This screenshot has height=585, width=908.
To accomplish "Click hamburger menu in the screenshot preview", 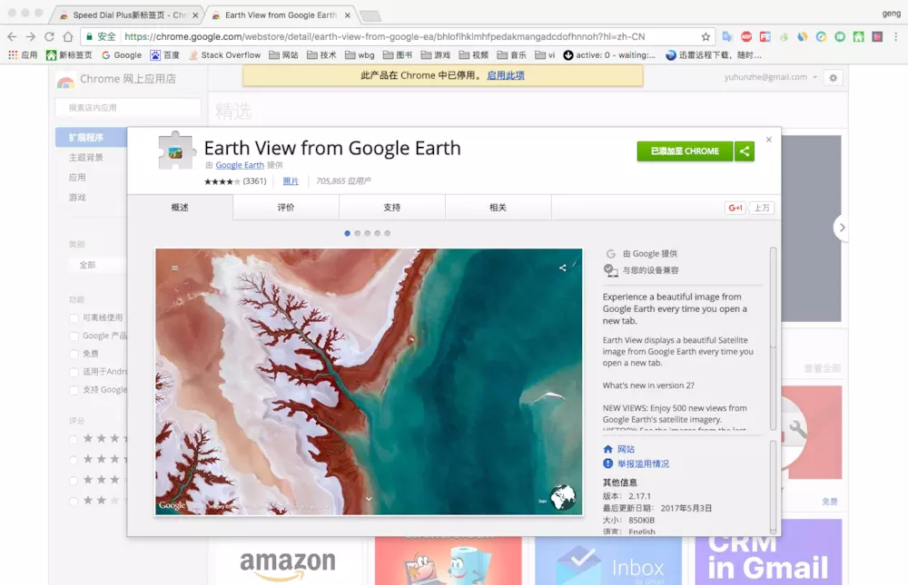I will click(x=175, y=268).
